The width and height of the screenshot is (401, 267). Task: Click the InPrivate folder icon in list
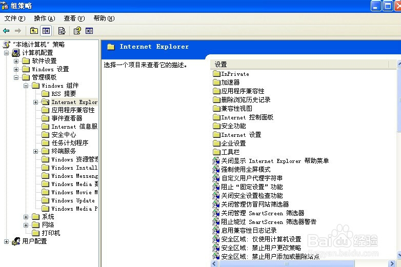[216, 74]
